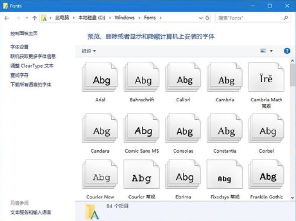Select the Consolas font icon
This screenshot has height=221, width=296.
pos(183,128)
